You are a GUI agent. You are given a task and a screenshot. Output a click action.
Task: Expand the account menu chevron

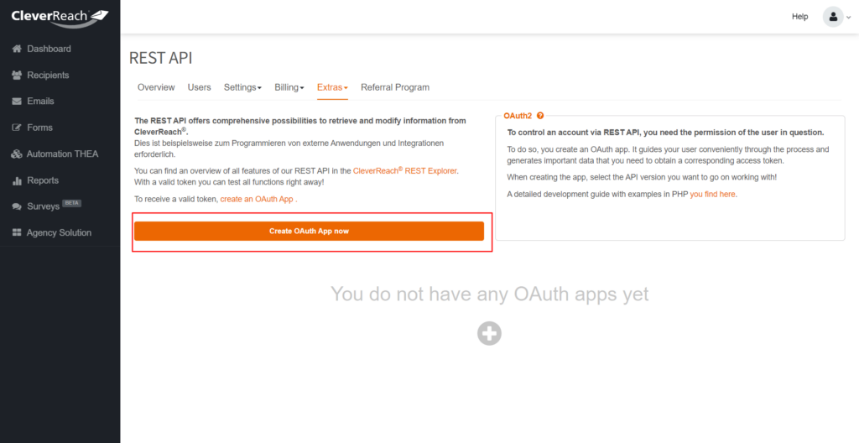coord(849,17)
